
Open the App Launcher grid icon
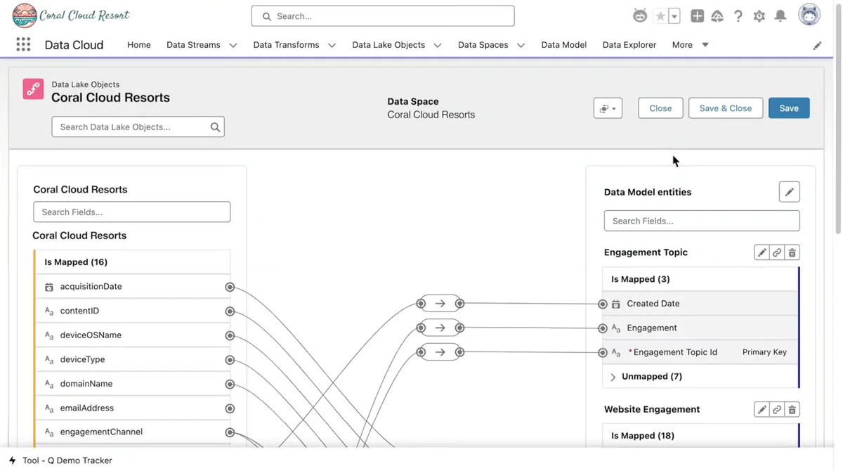(x=23, y=44)
